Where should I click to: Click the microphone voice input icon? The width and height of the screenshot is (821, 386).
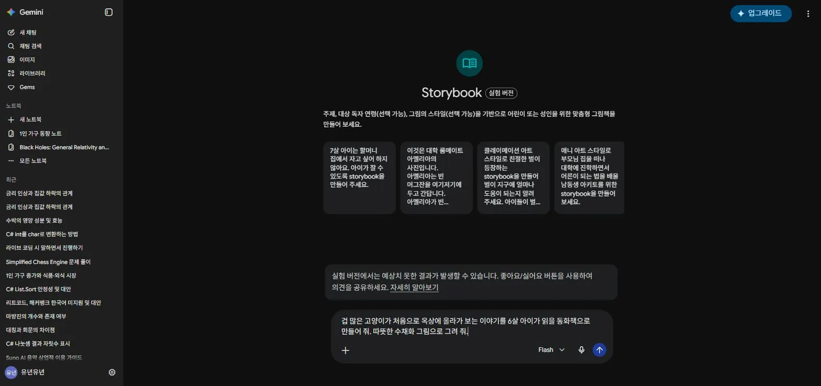581,350
